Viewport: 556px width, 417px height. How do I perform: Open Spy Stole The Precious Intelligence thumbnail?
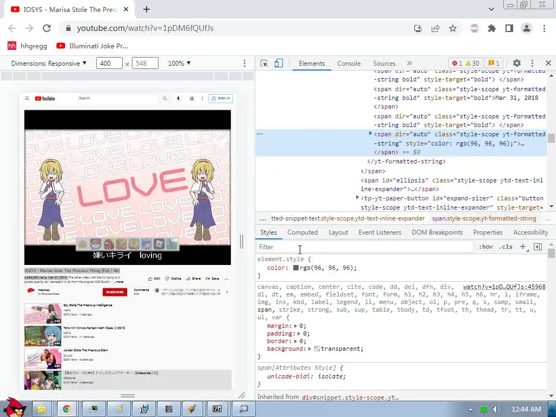point(43,313)
